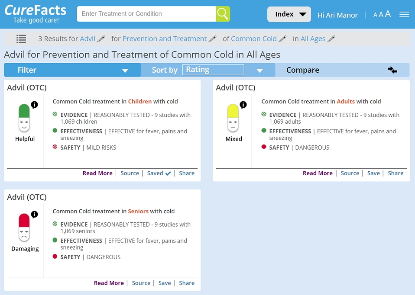Viewport: 415px width, 295px height.
Task: Click the Helpful rating label
Action: 25,139
